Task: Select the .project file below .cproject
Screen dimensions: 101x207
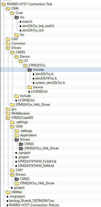Action: click(x=23, y=157)
